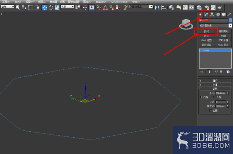Toggle 3D Snaps magnet icon
The width and height of the screenshot is (233, 154).
click(x=99, y=7)
